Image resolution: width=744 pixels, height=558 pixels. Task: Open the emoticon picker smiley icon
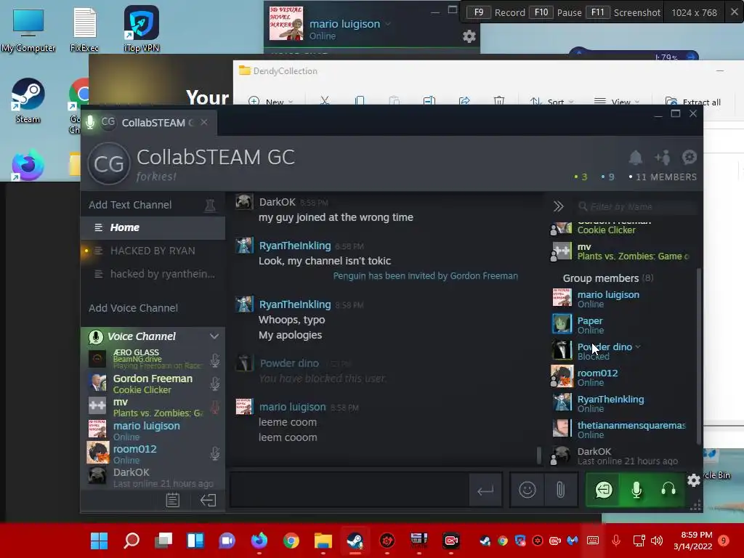pyautogui.click(x=527, y=490)
